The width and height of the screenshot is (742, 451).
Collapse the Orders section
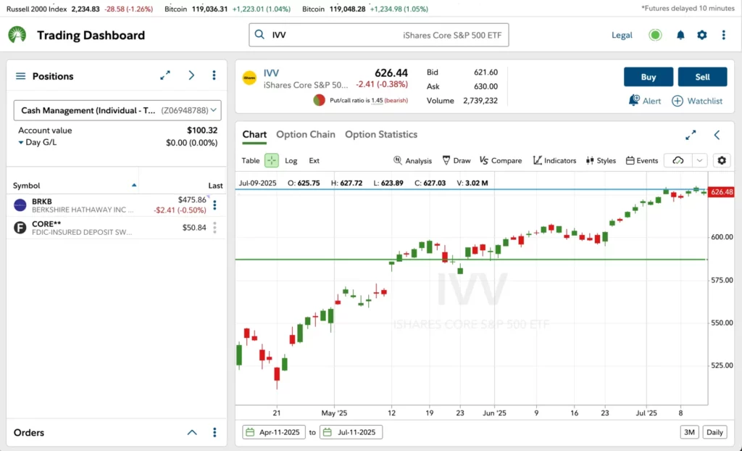[192, 432]
